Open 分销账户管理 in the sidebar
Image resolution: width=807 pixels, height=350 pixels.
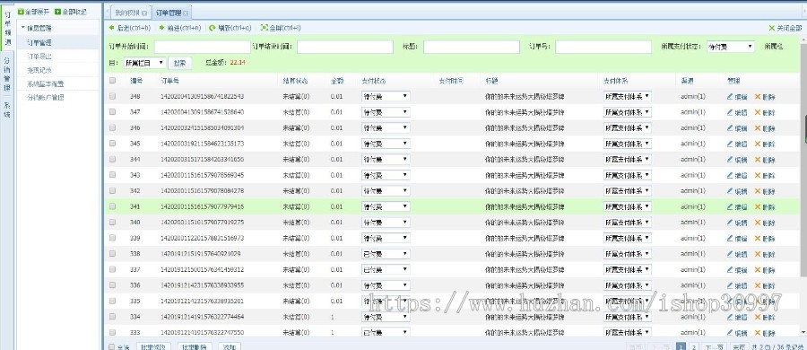(x=46, y=98)
